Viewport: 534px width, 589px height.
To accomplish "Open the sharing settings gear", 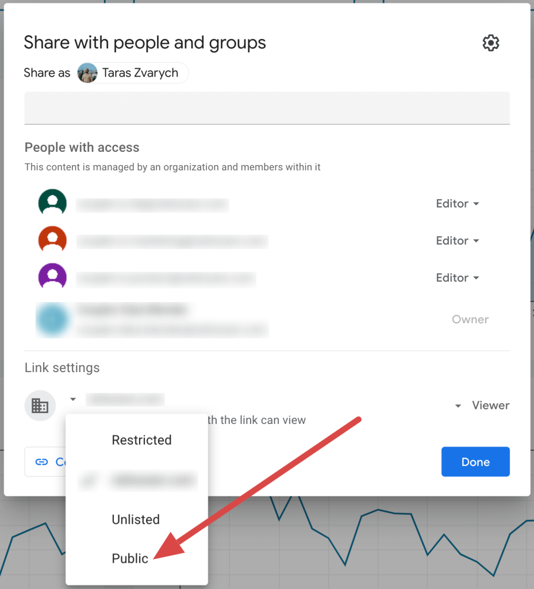I will [x=491, y=43].
